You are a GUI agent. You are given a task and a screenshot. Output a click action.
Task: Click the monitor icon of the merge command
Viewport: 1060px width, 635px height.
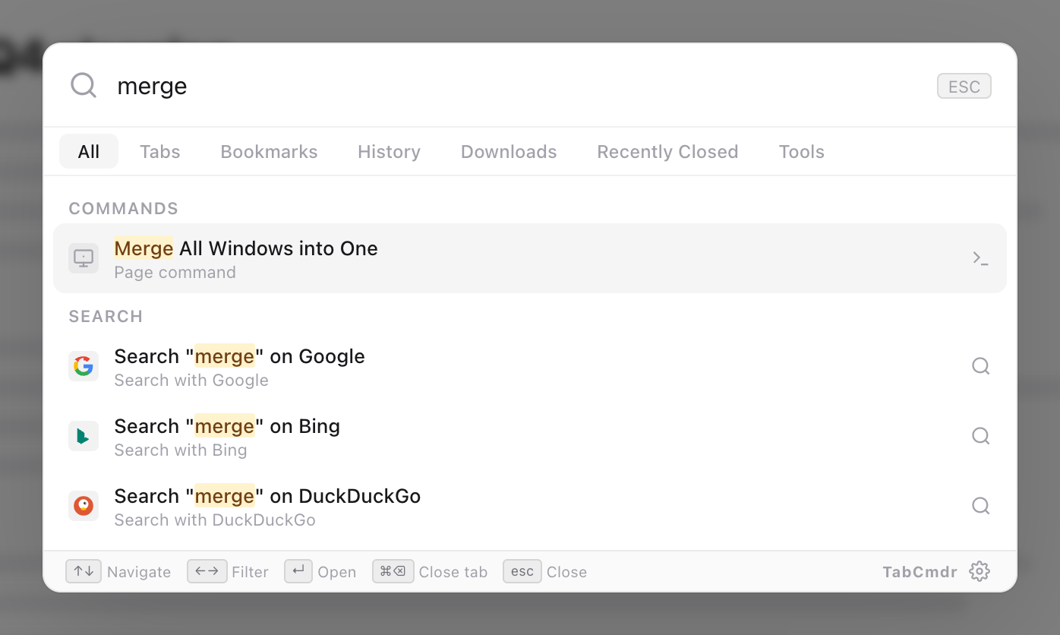click(x=84, y=258)
